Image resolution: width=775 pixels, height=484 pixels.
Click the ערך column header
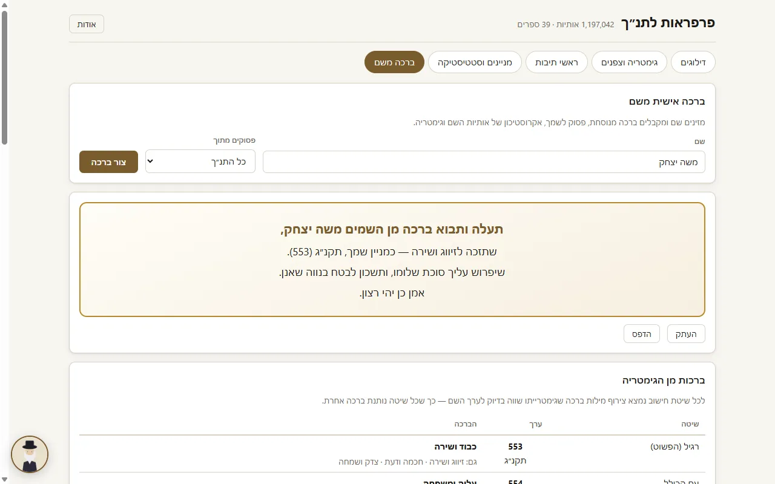click(x=536, y=424)
